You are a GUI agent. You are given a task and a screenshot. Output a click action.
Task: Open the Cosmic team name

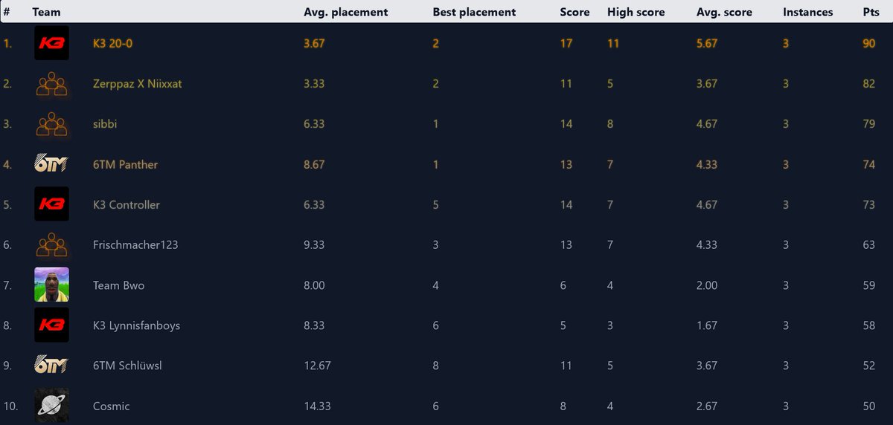point(112,406)
